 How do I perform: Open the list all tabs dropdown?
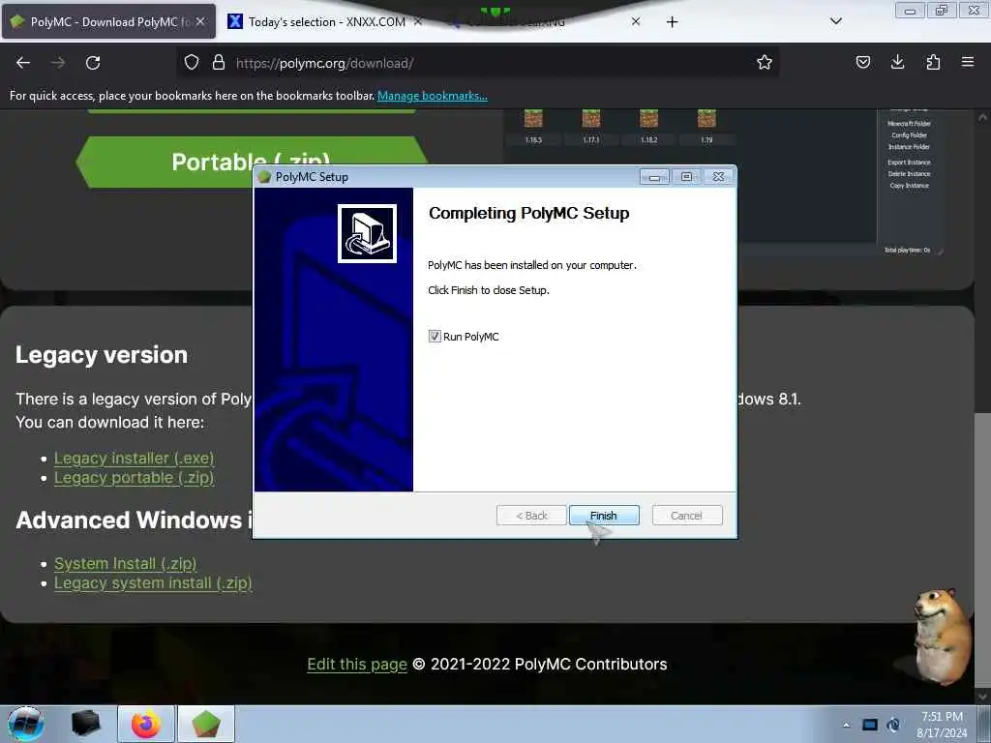836,21
